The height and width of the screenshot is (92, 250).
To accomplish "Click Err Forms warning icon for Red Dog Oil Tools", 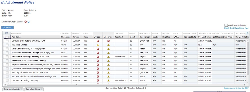I will click(108, 73).
